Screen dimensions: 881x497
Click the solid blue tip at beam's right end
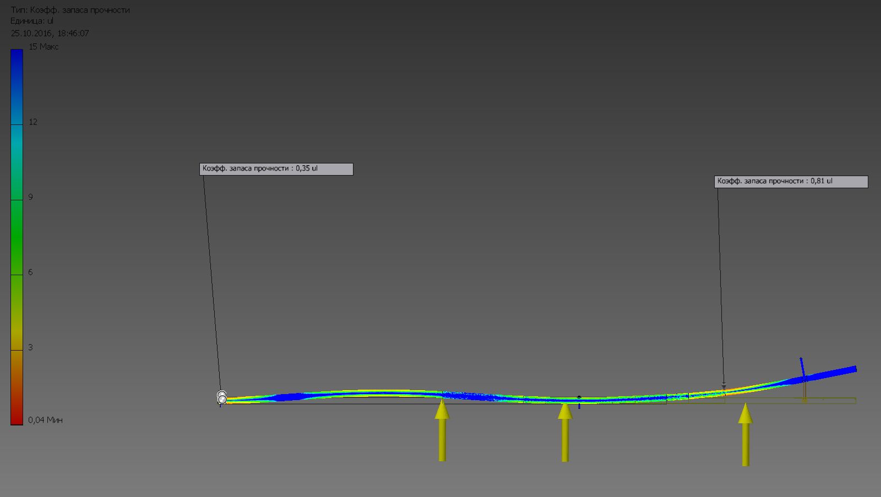point(837,372)
